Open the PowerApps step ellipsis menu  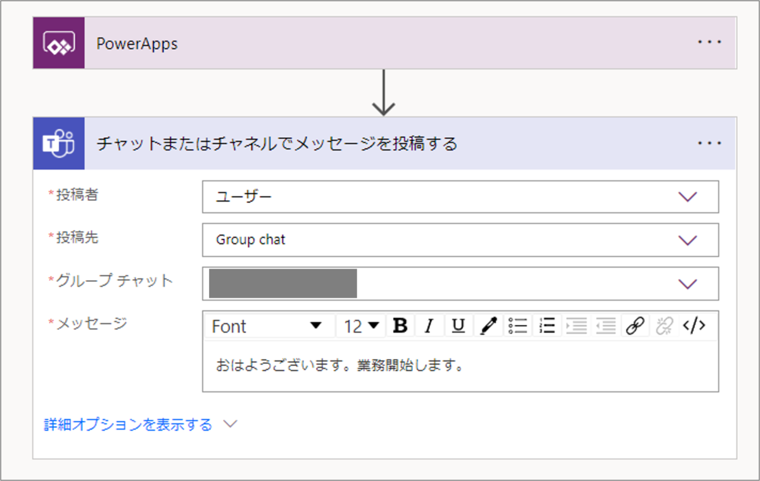(709, 42)
